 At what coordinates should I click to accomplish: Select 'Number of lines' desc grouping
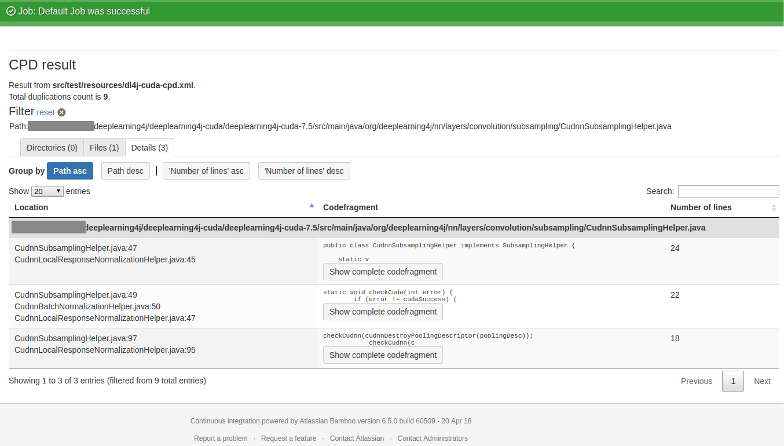[x=303, y=170]
